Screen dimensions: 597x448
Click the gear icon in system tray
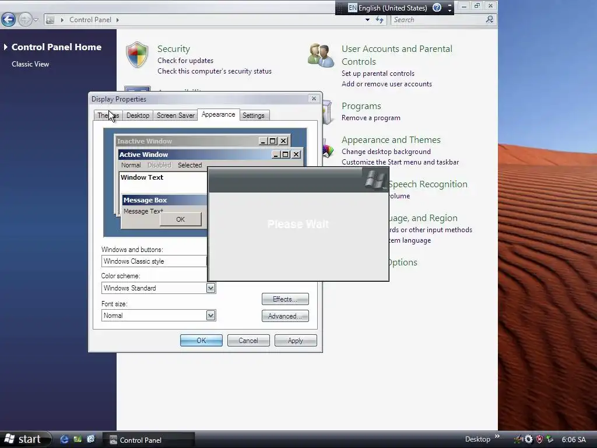point(528,439)
